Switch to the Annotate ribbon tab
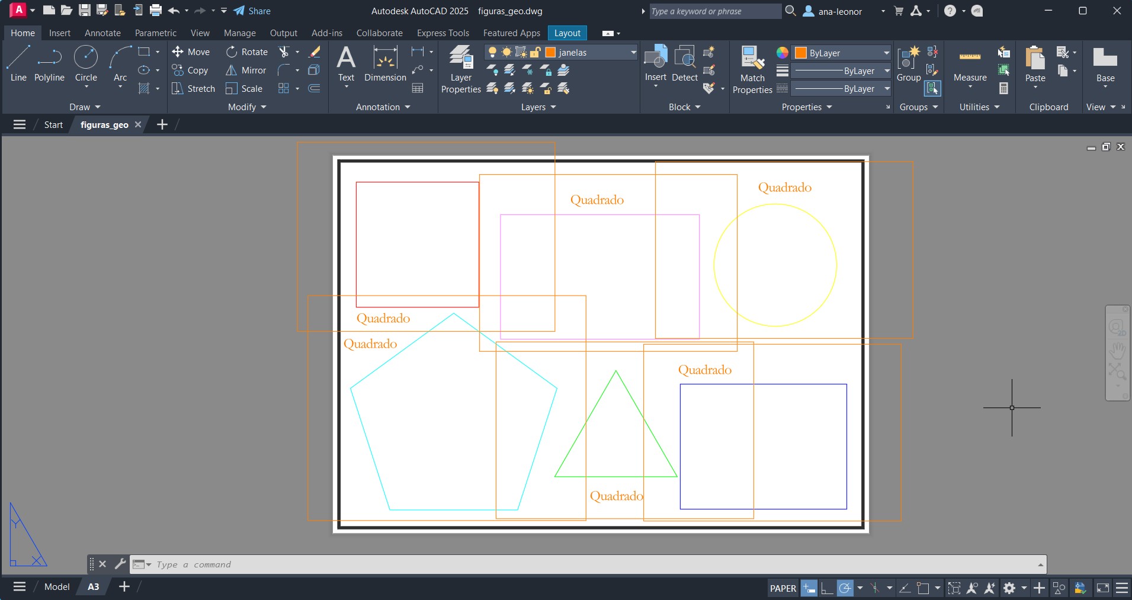1132x600 pixels. tap(102, 33)
